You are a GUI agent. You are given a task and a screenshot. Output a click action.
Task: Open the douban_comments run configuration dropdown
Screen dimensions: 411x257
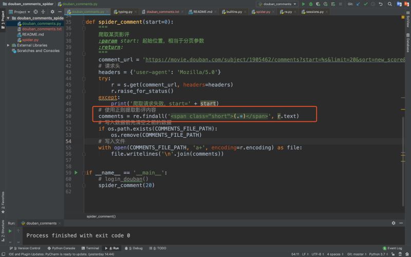tap(277, 4)
